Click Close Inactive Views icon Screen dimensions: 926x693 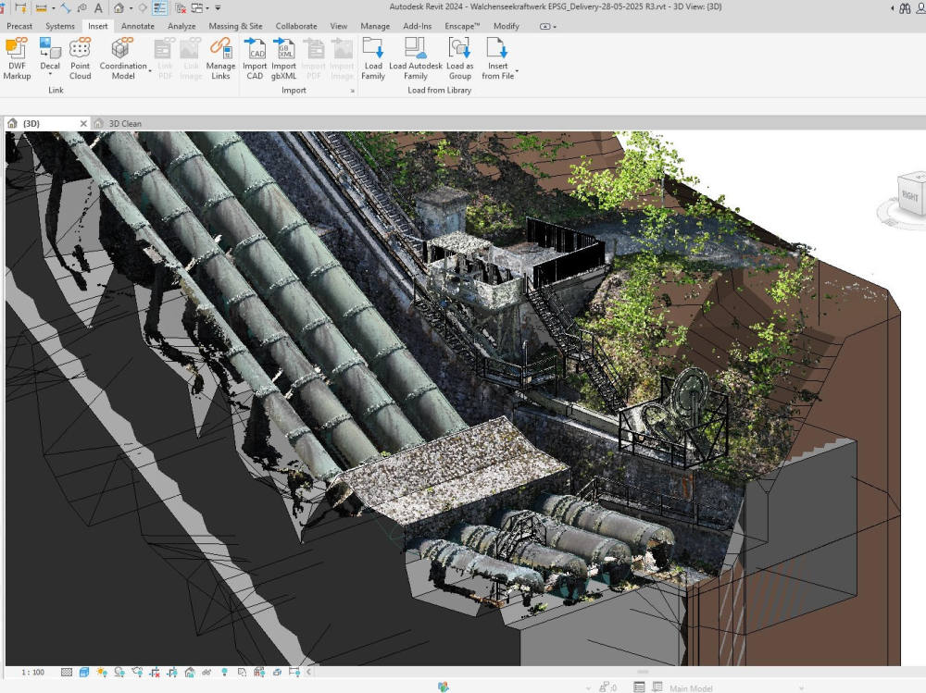[x=181, y=8]
